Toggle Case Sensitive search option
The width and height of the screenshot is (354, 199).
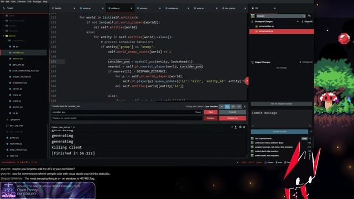point(227,107)
